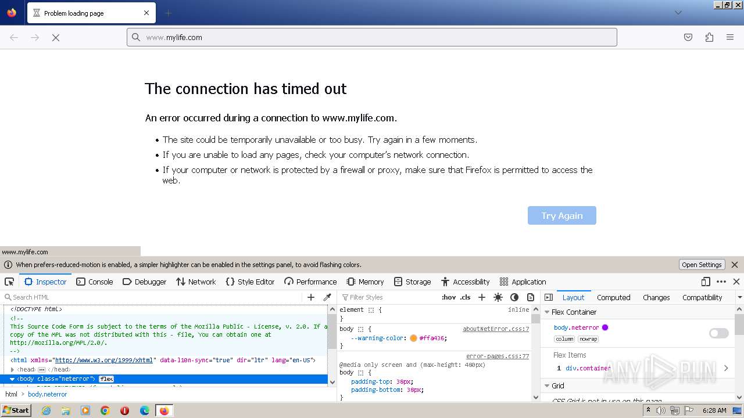Enable flexbox overlay toggle for body.neterror
The image size is (744, 418).
719,333
